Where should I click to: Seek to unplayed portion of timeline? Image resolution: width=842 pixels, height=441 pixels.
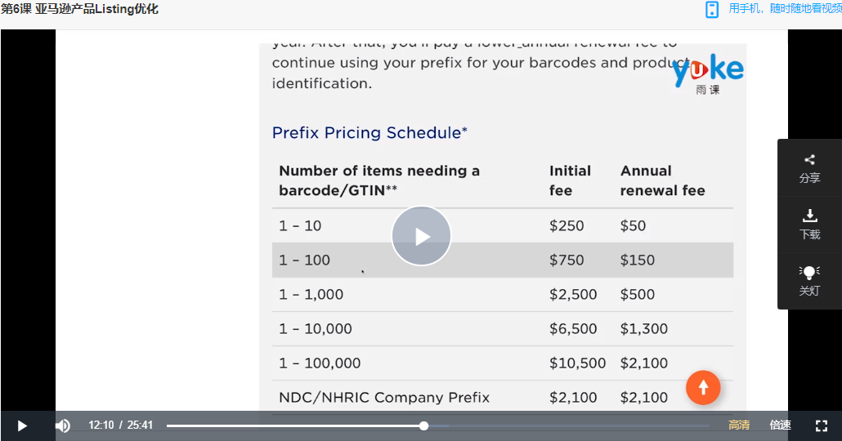pos(569,426)
